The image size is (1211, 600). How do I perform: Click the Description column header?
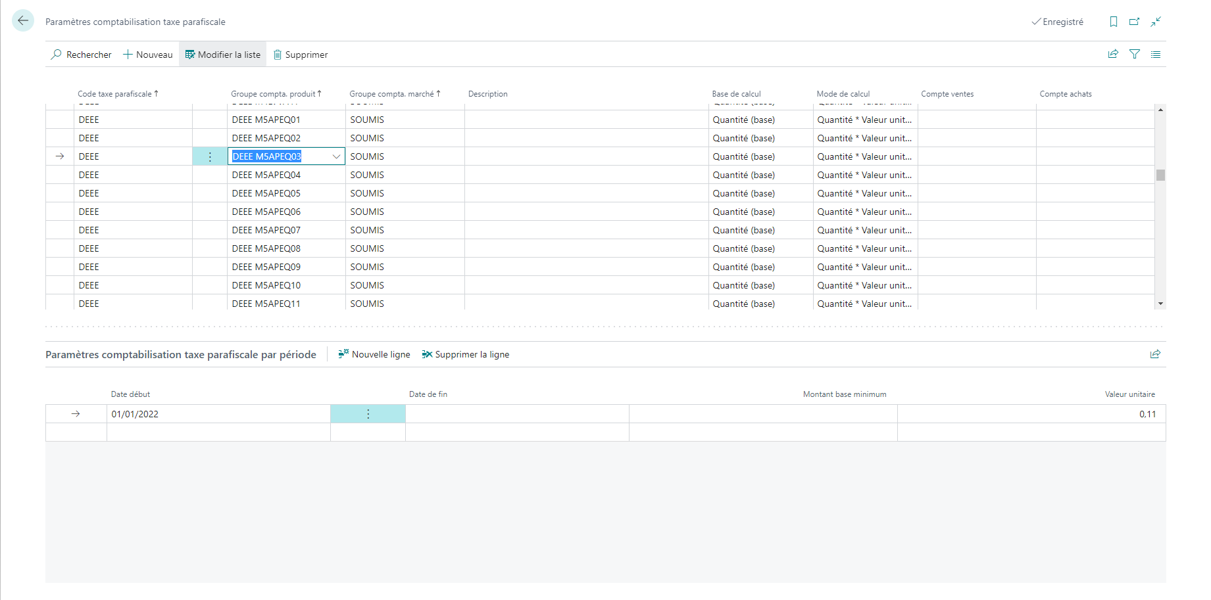tap(488, 94)
